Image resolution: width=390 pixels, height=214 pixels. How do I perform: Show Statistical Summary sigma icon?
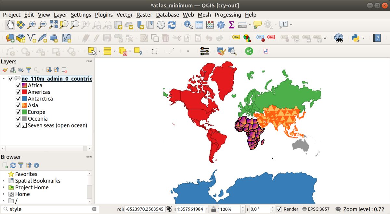click(231, 24)
